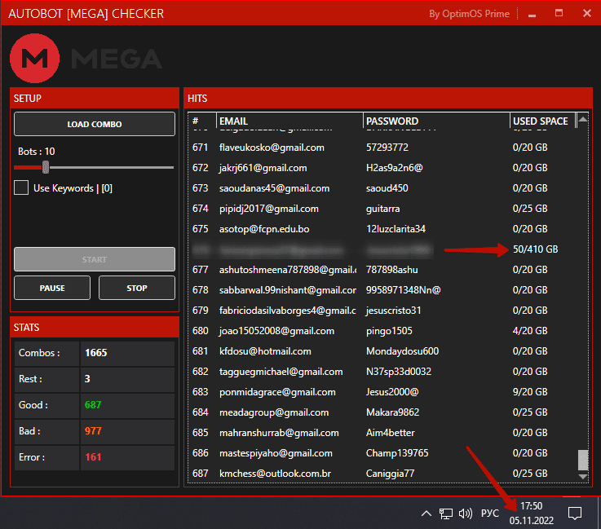Click the volume speaker tray icon
Screen dimensions: 601x529
pyautogui.click(x=466, y=514)
